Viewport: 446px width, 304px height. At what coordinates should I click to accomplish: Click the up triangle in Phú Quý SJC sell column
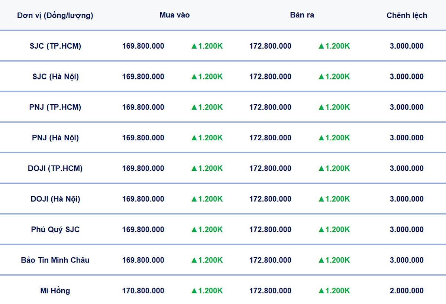point(321,230)
